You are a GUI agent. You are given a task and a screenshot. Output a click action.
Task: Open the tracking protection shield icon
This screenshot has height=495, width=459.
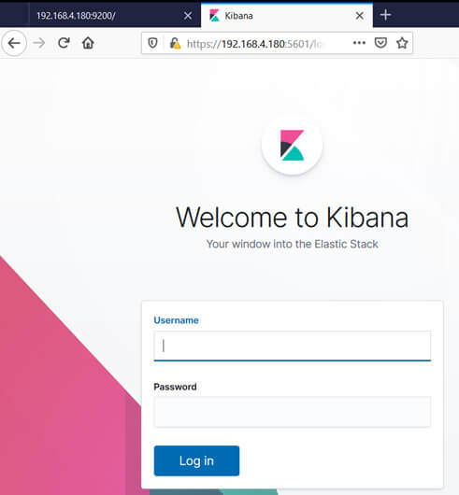click(153, 43)
